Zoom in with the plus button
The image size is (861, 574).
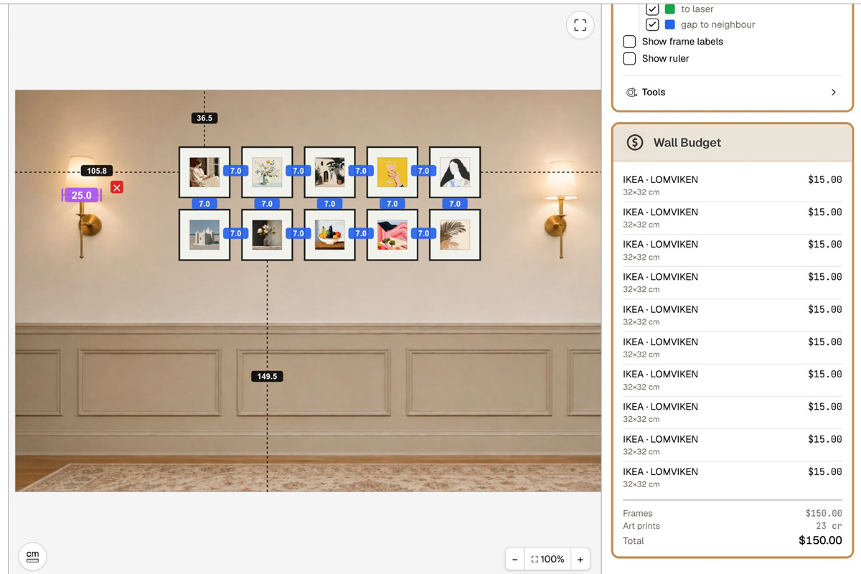coord(580,559)
